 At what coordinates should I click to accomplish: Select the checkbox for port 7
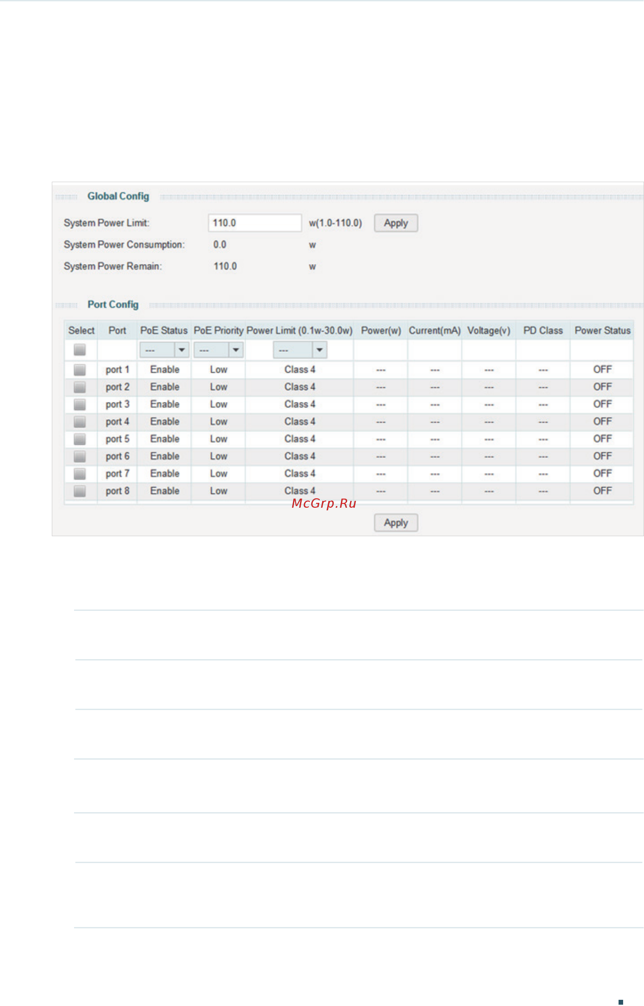pyautogui.click(x=80, y=474)
